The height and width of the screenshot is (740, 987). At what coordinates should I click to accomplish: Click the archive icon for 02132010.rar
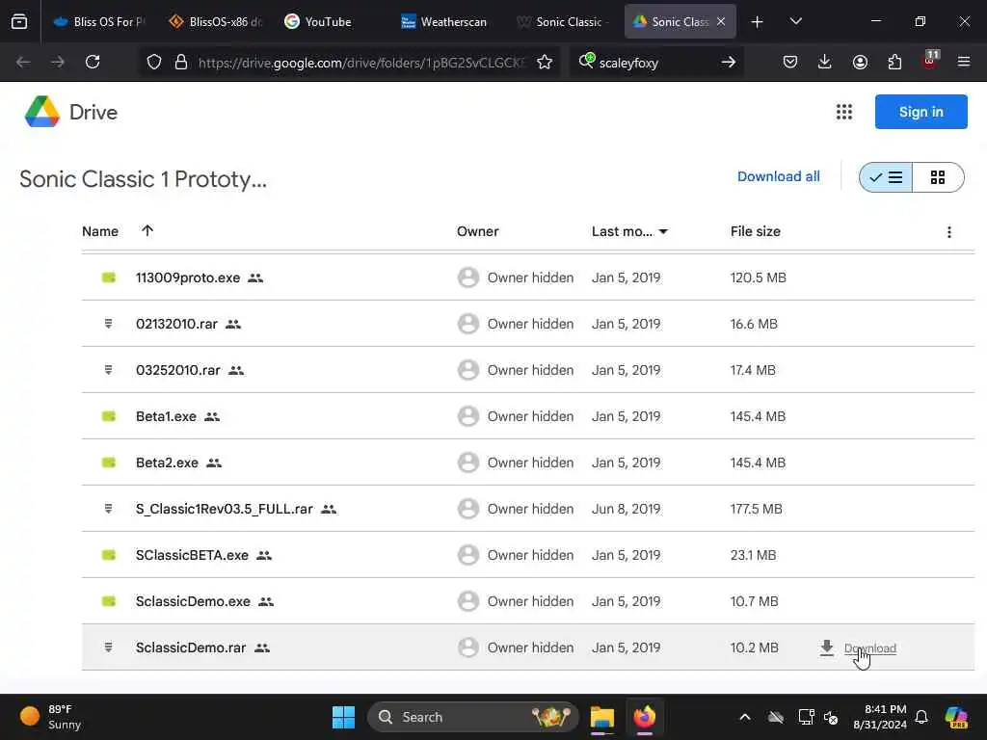(108, 324)
